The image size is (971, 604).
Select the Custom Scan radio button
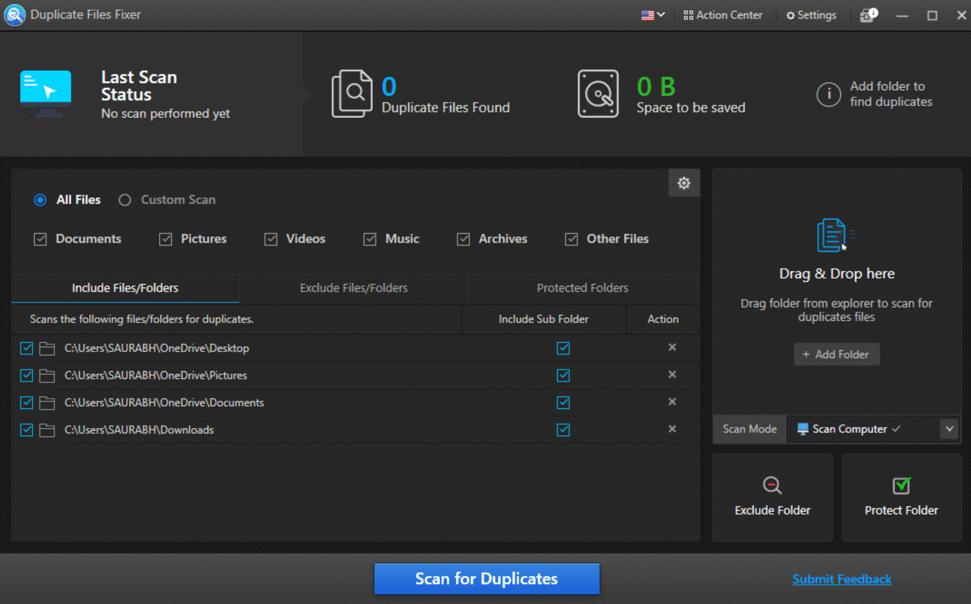coord(125,200)
